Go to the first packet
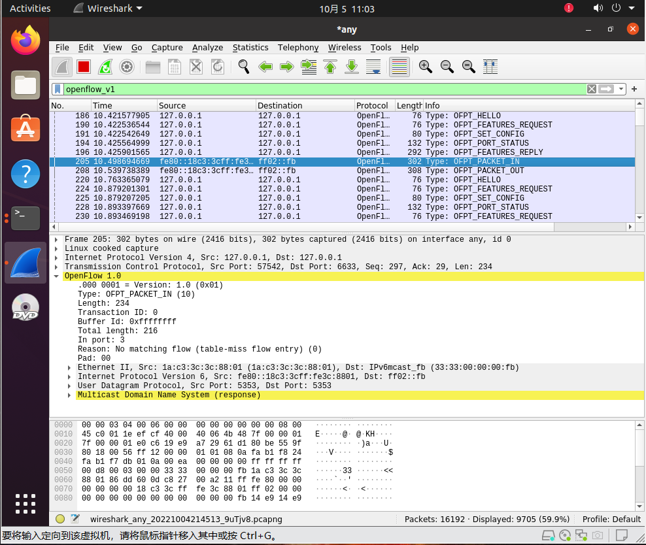This screenshot has height=545, width=646. click(330, 67)
